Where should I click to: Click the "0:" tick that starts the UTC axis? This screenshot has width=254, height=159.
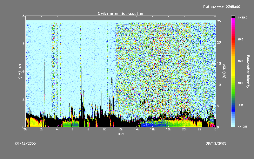pos(26,129)
